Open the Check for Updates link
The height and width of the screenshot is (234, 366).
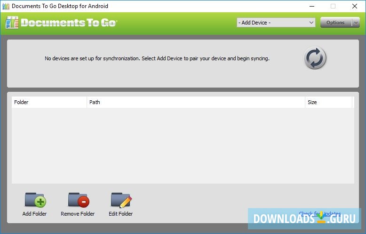[319, 213]
